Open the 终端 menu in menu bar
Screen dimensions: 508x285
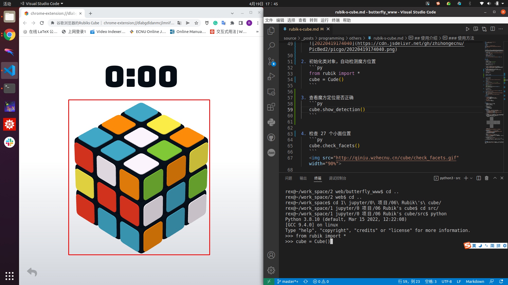[x=335, y=20]
